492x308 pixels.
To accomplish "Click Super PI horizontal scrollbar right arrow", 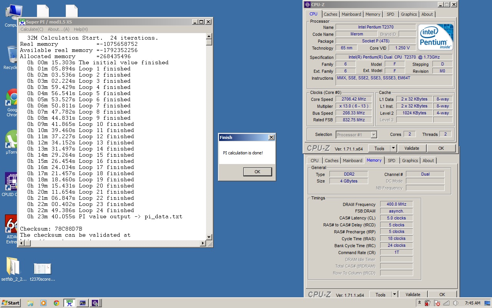I will [x=203, y=243].
